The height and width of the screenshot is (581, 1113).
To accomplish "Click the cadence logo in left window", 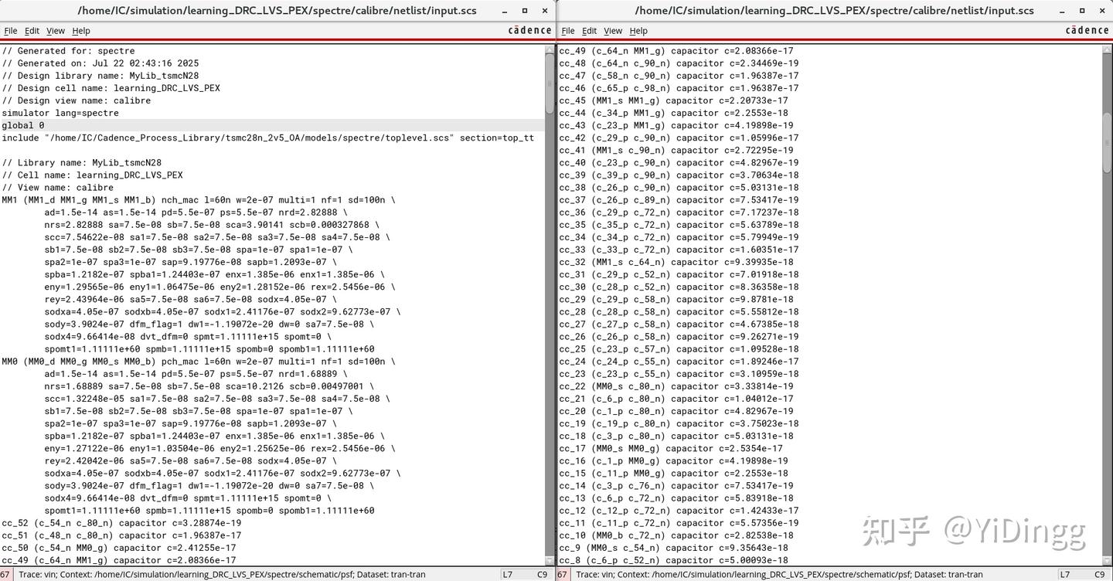I will pos(529,31).
